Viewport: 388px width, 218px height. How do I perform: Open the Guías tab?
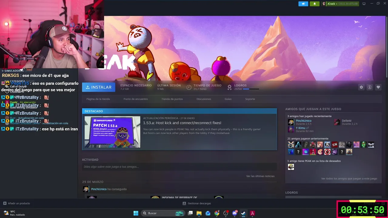[228, 99]
